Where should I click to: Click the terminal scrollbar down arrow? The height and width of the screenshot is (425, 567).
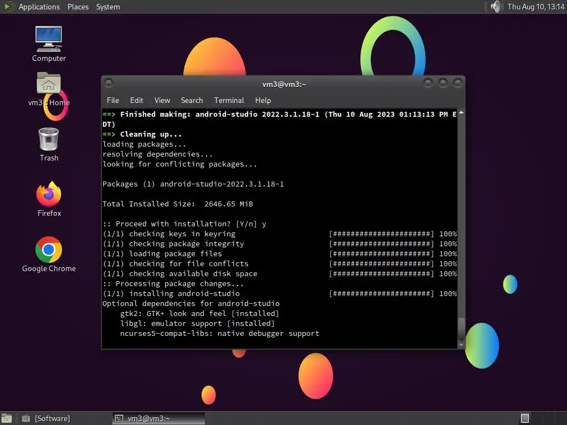[461, 345]
